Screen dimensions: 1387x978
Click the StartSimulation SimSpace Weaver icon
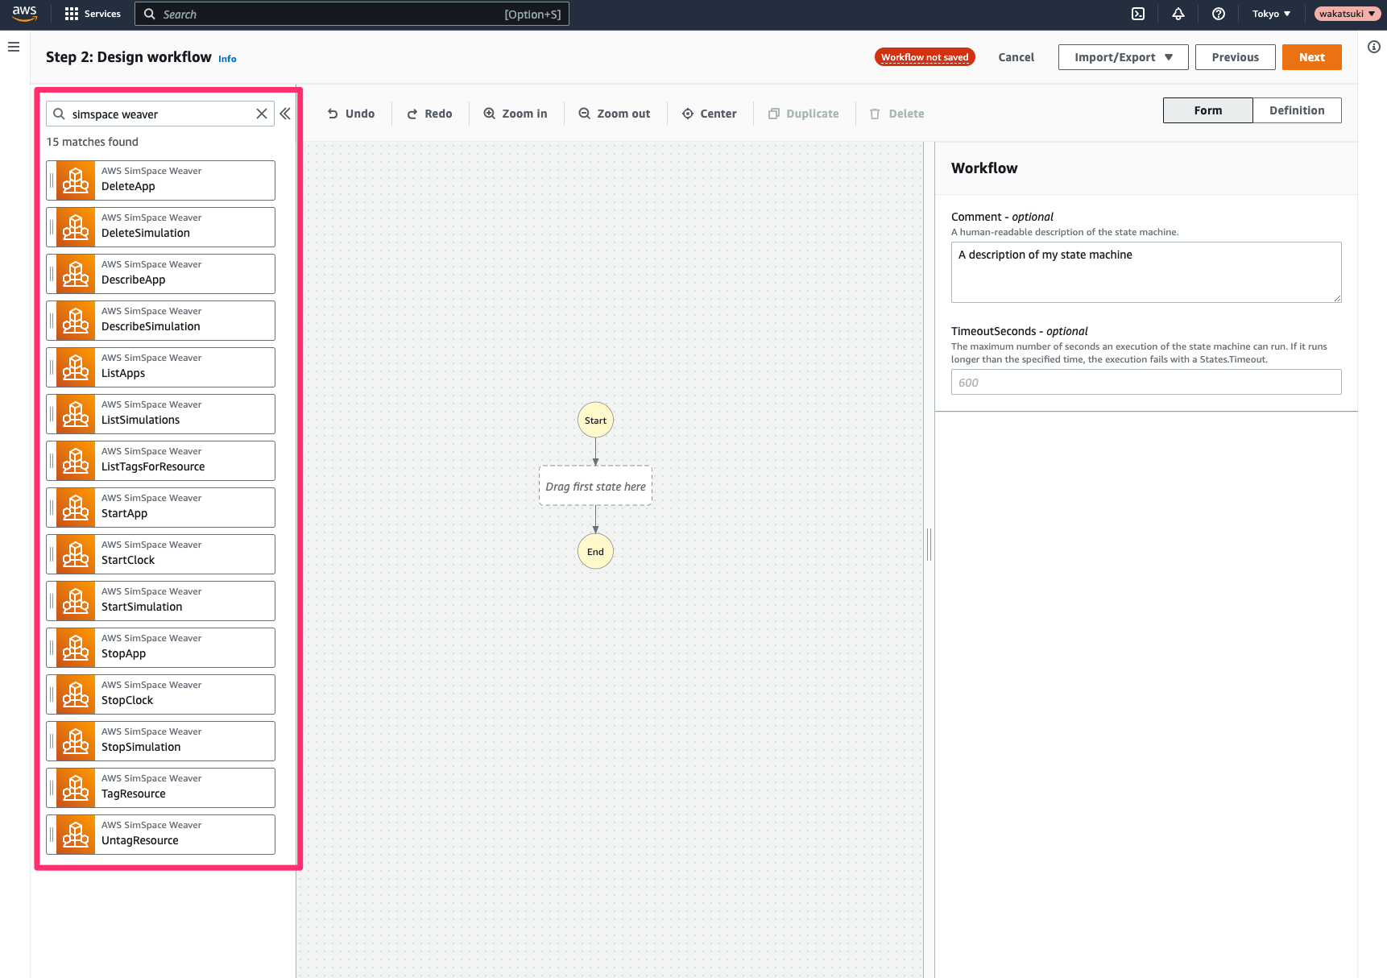76,601
